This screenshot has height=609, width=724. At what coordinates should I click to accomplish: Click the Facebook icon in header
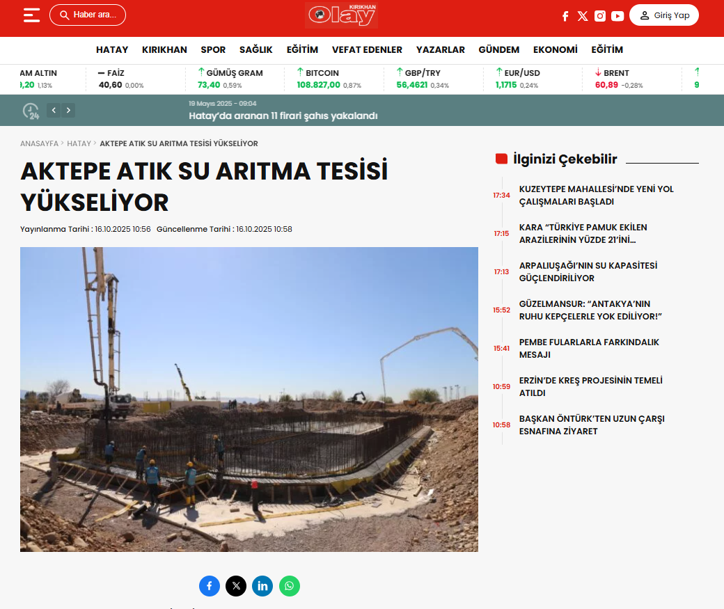(x=565, y=16)
